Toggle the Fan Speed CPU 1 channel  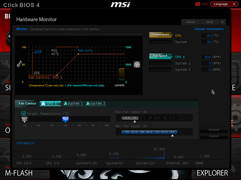(x=160, y=56)
